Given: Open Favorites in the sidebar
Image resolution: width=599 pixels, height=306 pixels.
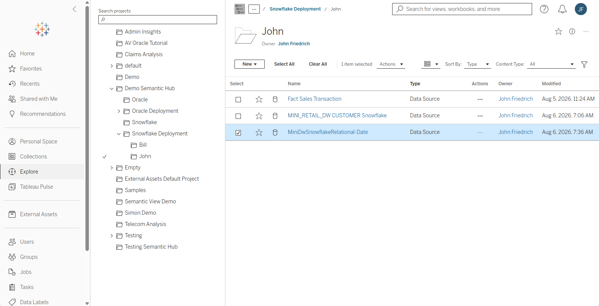Looking at the screenshot, I should pyautogui.click(x=31, y=69).
